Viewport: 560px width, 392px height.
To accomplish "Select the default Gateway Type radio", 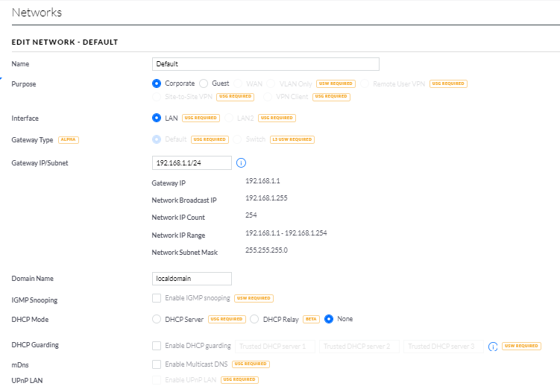I will [x=157, y=139].
